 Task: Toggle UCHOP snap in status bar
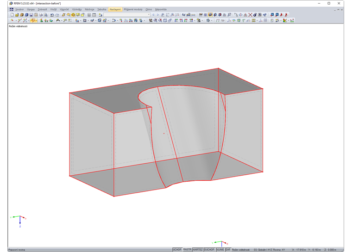[x=177, y=250]
